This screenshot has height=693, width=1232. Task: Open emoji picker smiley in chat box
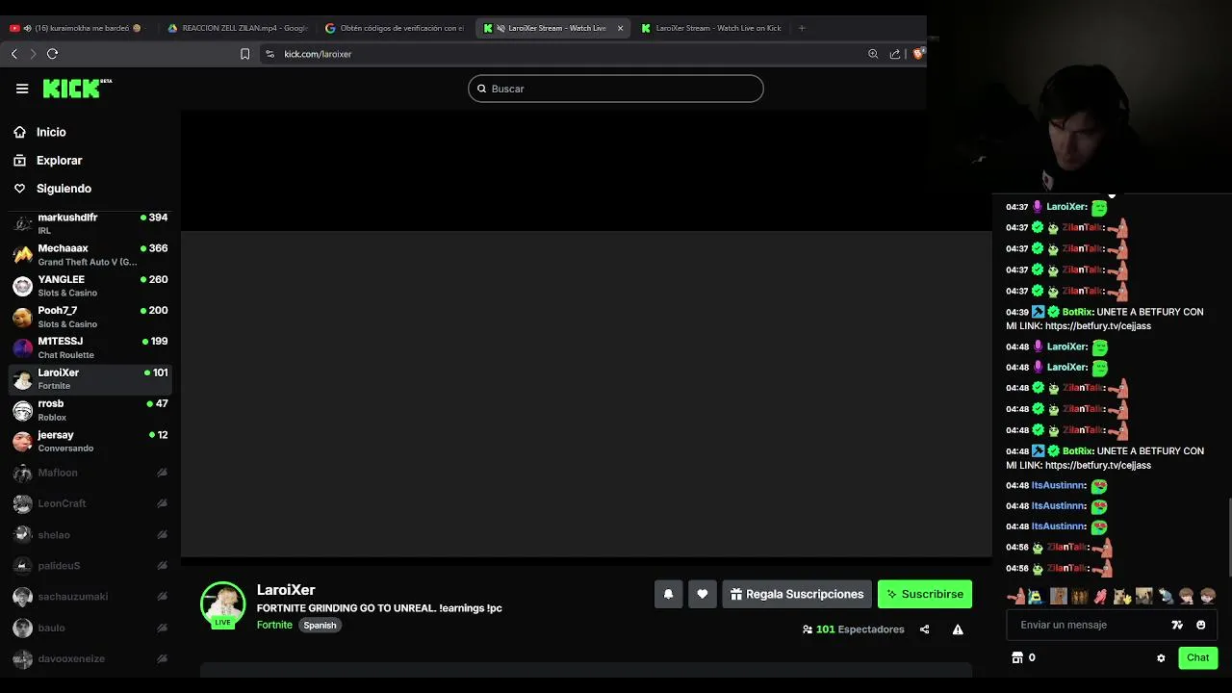pyautogui.click(x=1201, y=625)
